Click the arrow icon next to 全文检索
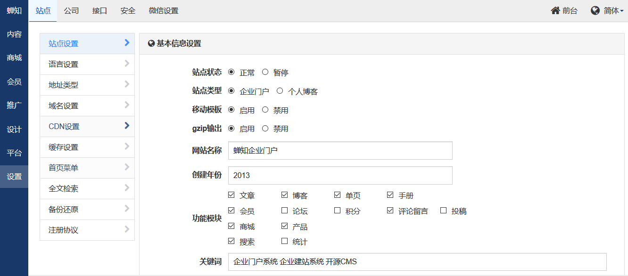This screenshot has height=276, width=628. coord(127,188)
